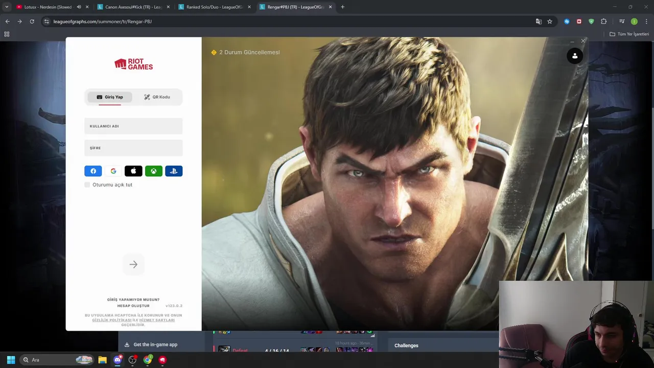Sign in with Facebook icon
Image resolution: width=654 pixels, height=368 pixels.
[x=93, y=171]
